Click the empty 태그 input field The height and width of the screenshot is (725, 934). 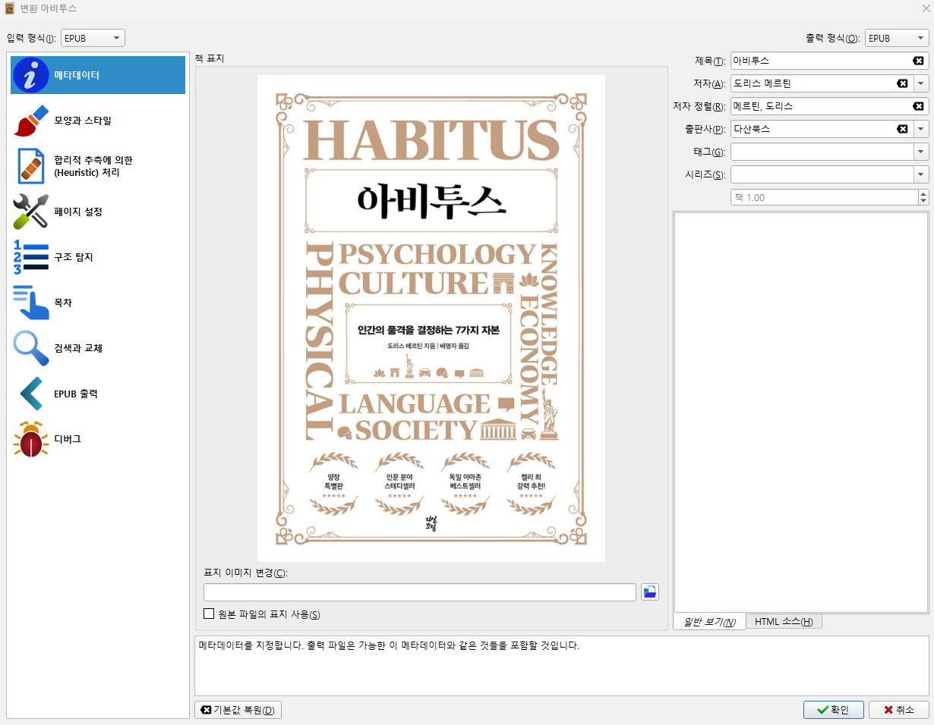822,152
